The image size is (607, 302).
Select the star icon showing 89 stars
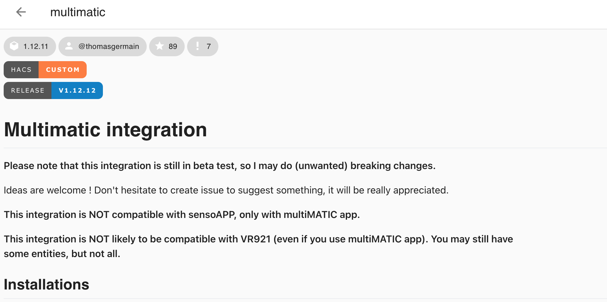coord(160,46)
